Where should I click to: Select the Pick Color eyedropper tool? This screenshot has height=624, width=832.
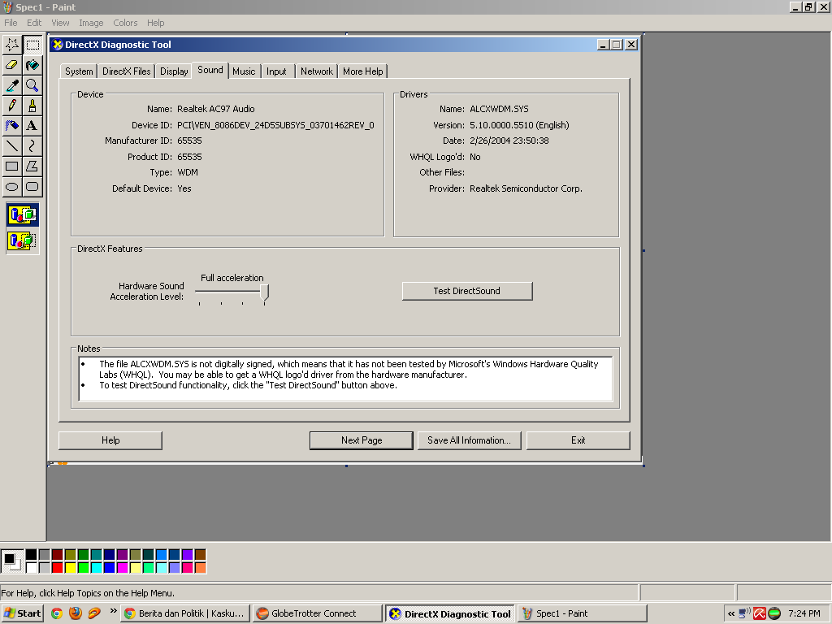[11, 85]
